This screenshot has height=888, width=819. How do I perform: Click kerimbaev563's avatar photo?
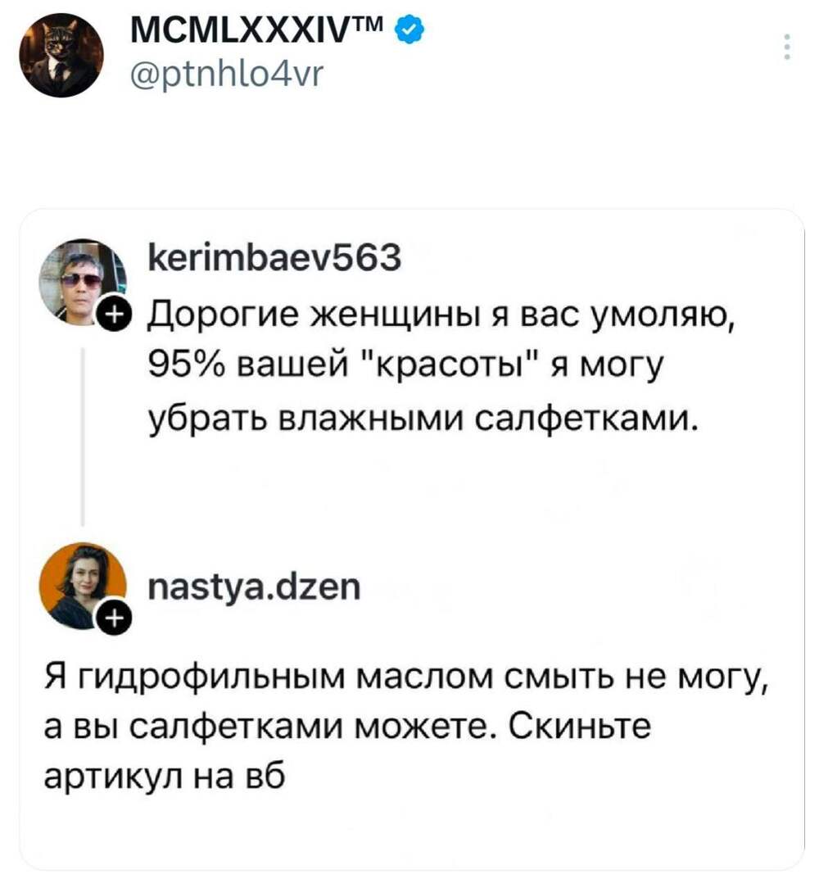82,279
